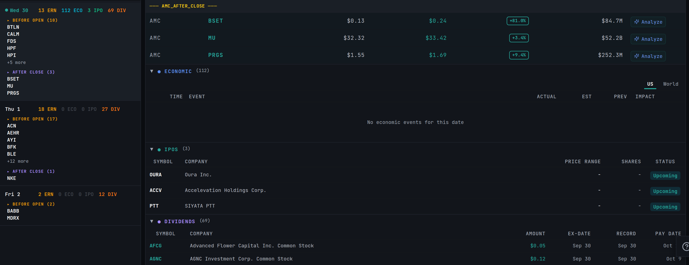Expand After Close (1) under Thu 1
Viewport: 689px width, 265px height.
[31, 171]
